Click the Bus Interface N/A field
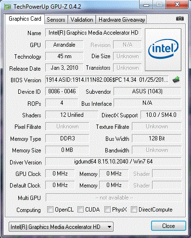 click(147, 103)
